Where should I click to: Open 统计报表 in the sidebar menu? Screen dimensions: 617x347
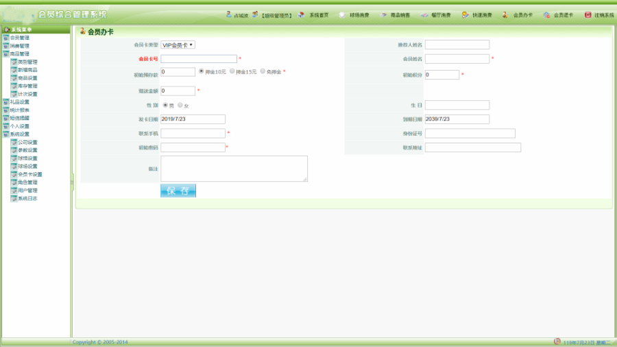pos(20,110)
